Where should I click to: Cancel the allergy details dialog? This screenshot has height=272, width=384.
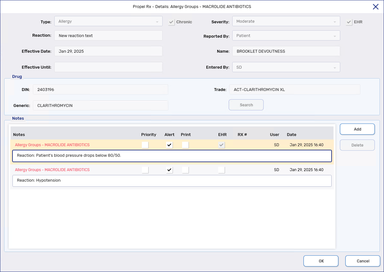coord(363,261)
